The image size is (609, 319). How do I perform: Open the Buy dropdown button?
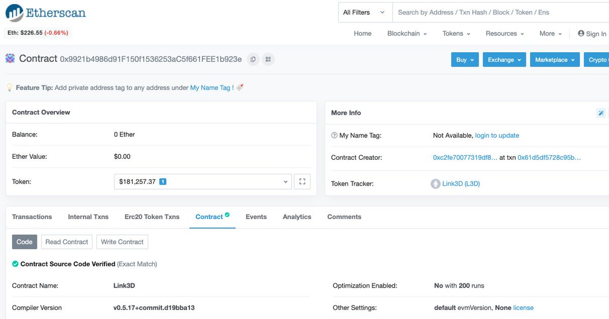[x=465, y=60]
